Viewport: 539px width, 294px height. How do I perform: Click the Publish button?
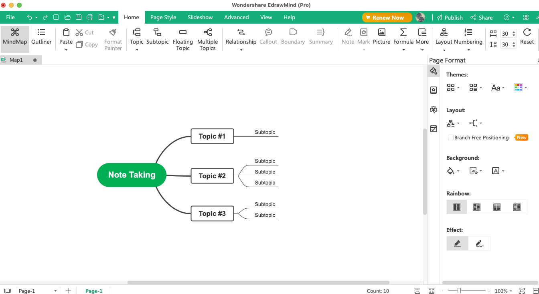pyautogui.click(x=450, y=18)
